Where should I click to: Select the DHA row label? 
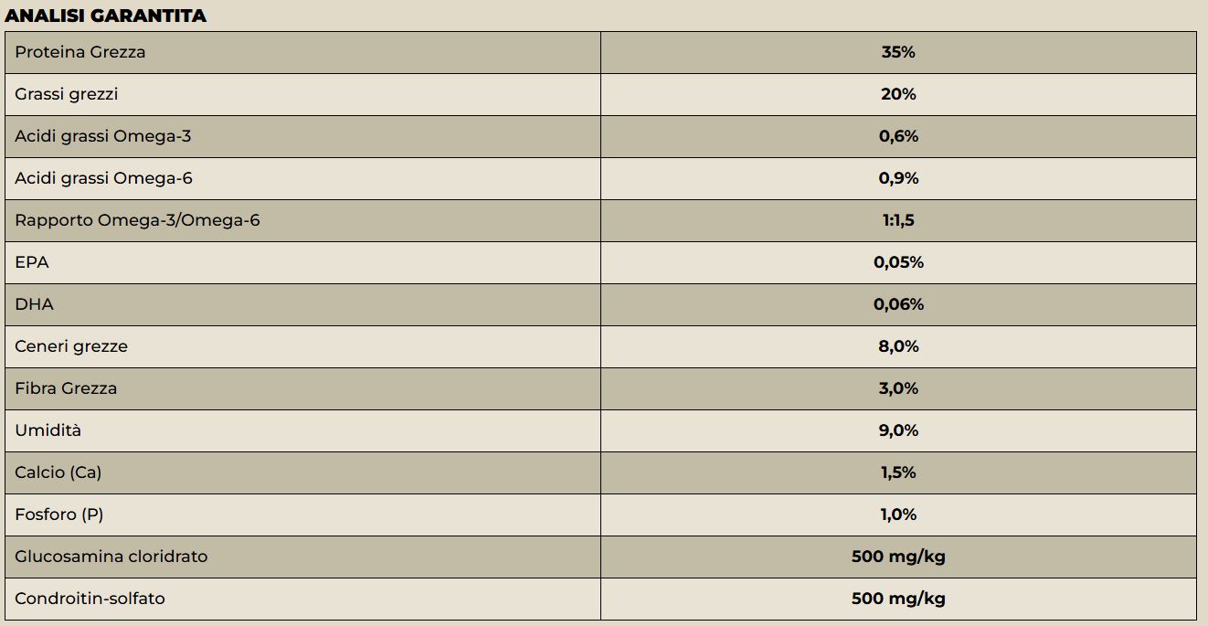[x=34, y=304]
